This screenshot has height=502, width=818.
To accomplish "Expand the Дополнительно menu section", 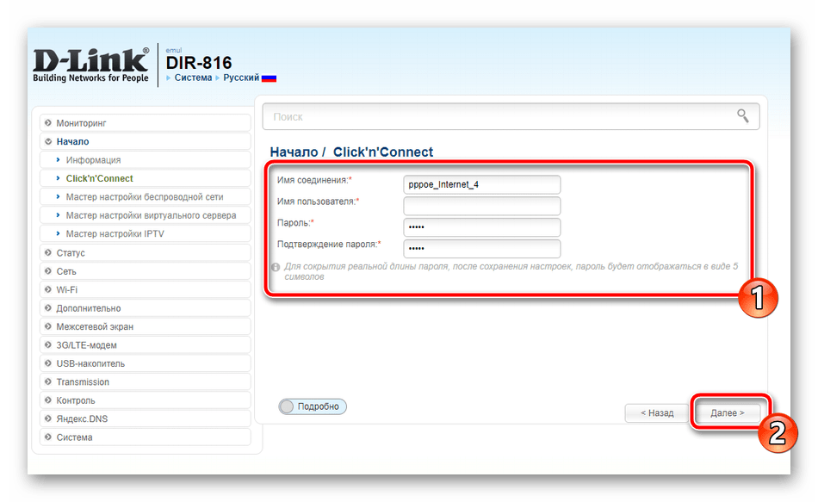I will click(145, 308).
